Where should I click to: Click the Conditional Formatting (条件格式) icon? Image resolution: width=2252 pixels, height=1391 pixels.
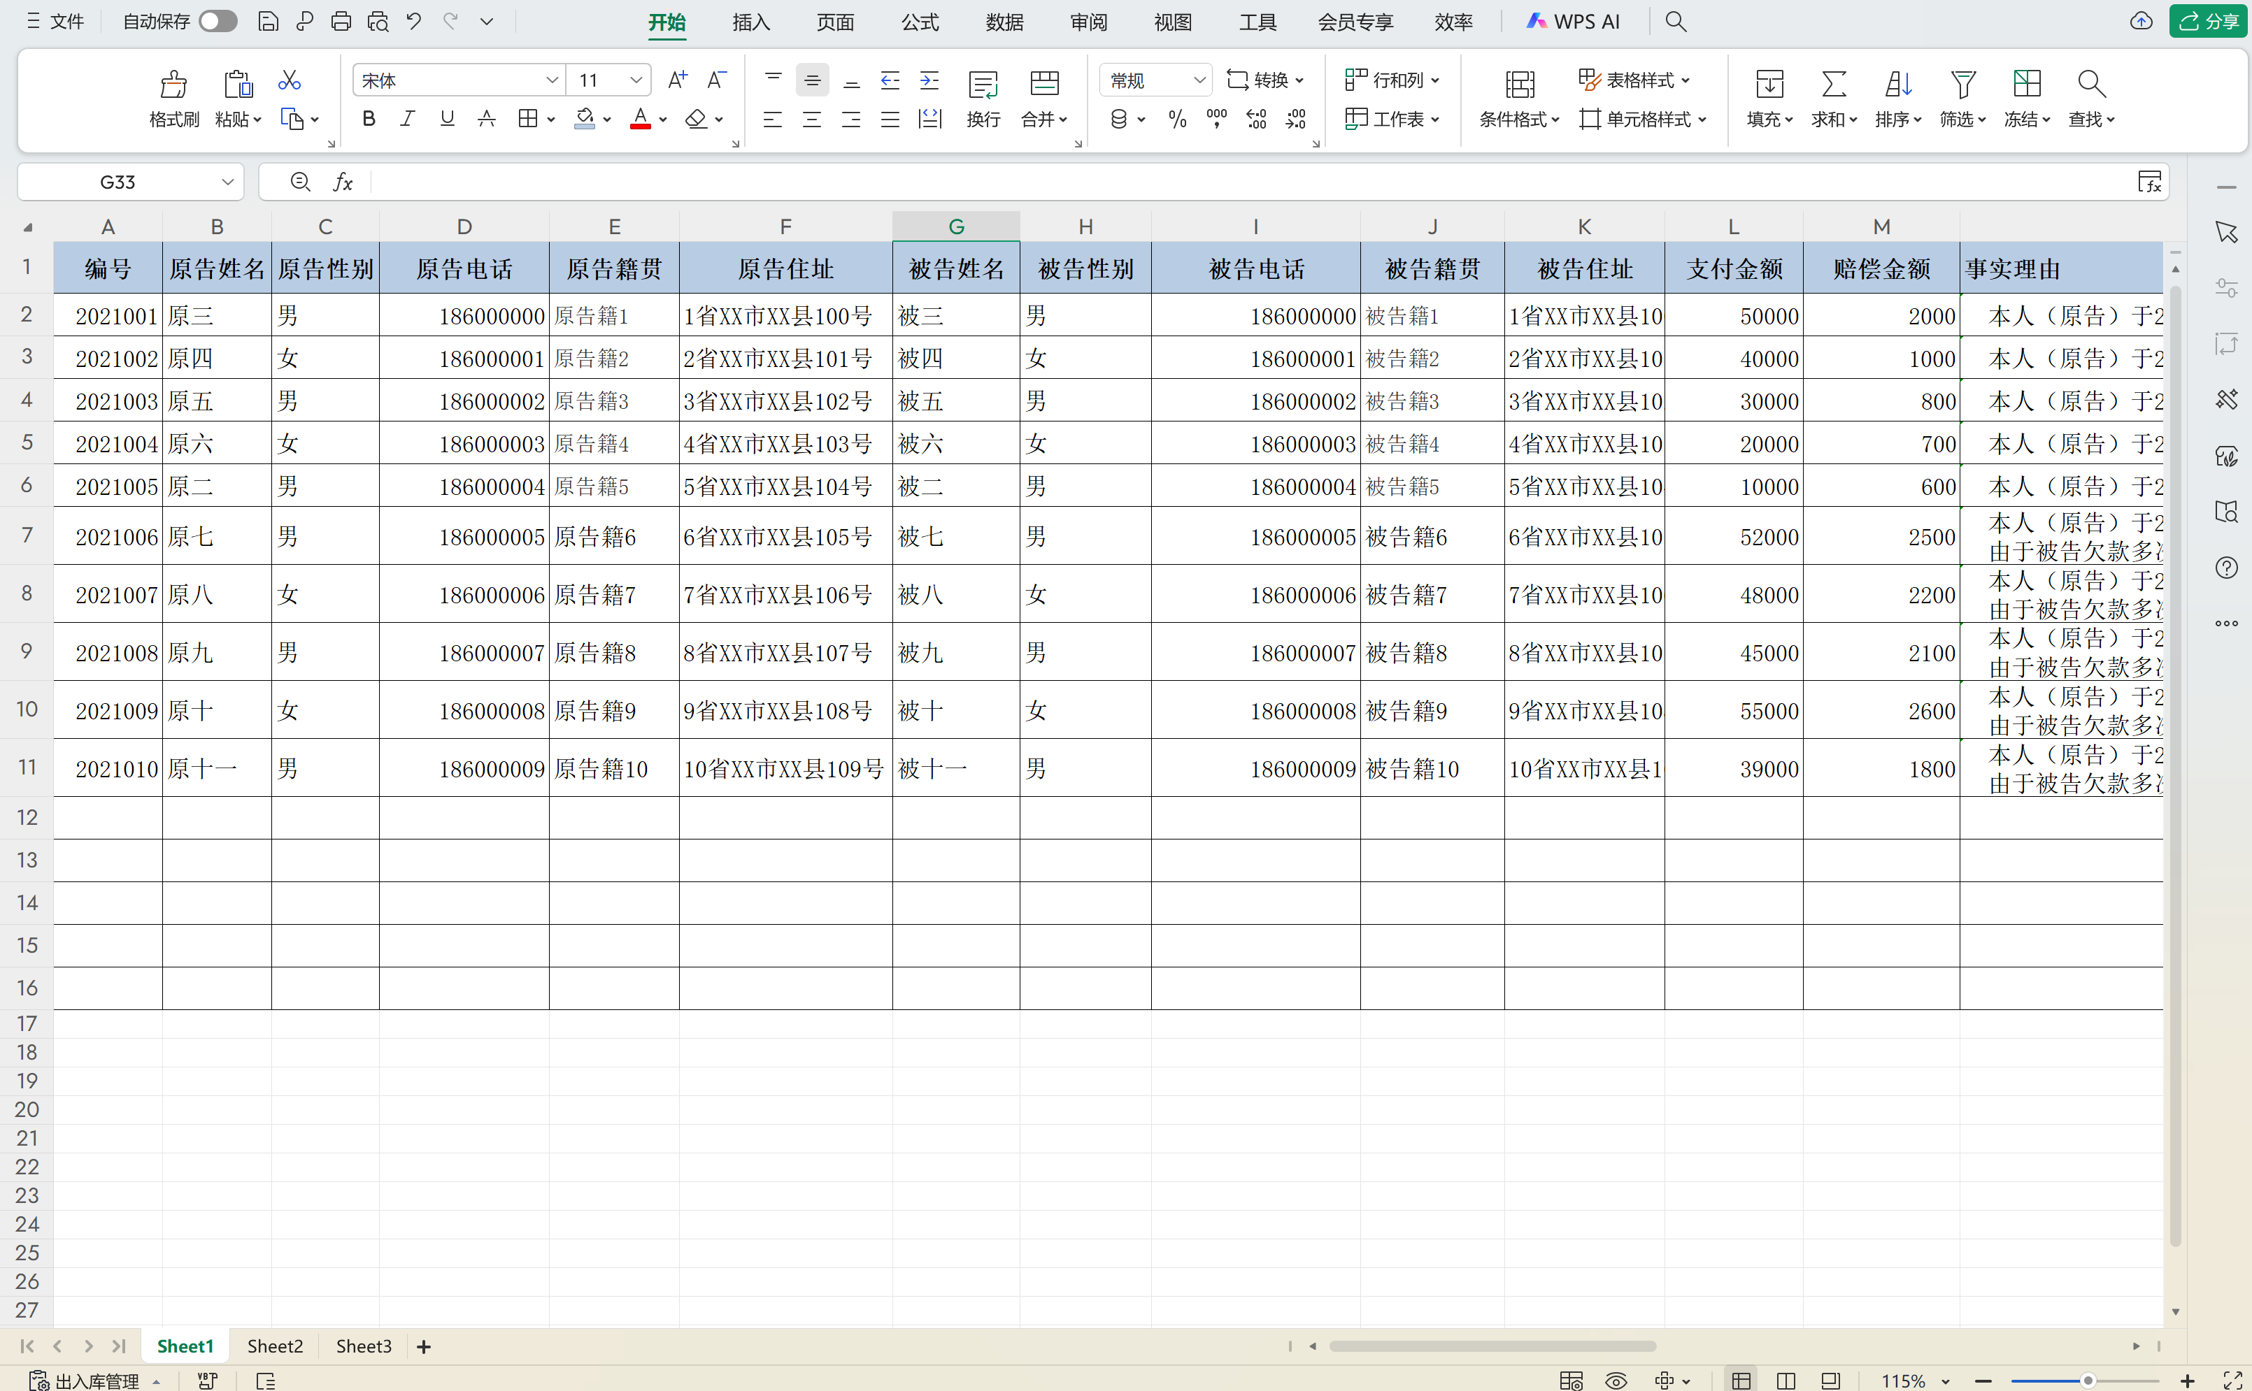[1520, 85]
